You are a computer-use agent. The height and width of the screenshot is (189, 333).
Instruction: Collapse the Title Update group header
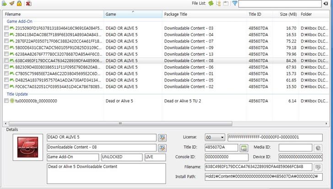(17, 94)
